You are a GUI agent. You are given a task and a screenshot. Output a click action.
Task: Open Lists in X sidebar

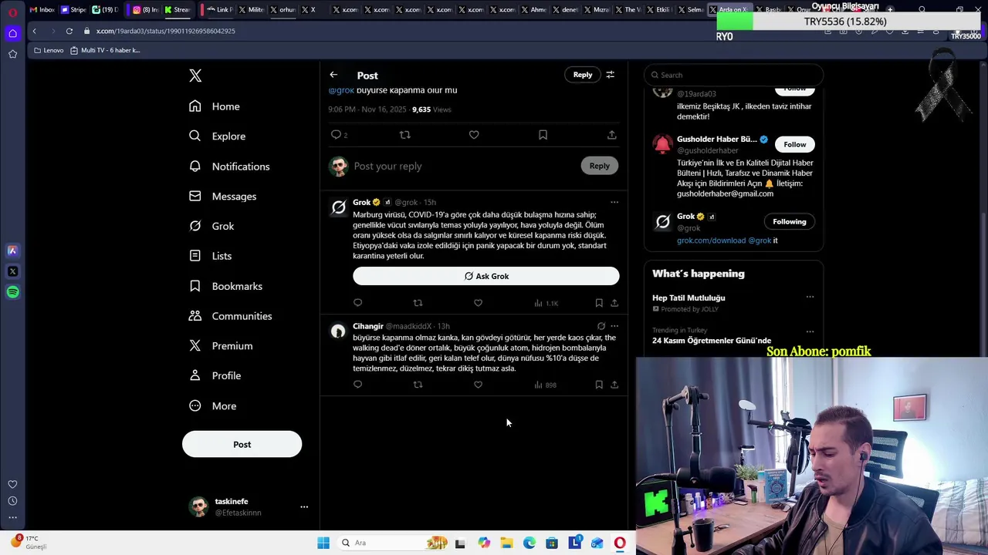(x=210, y=256)
